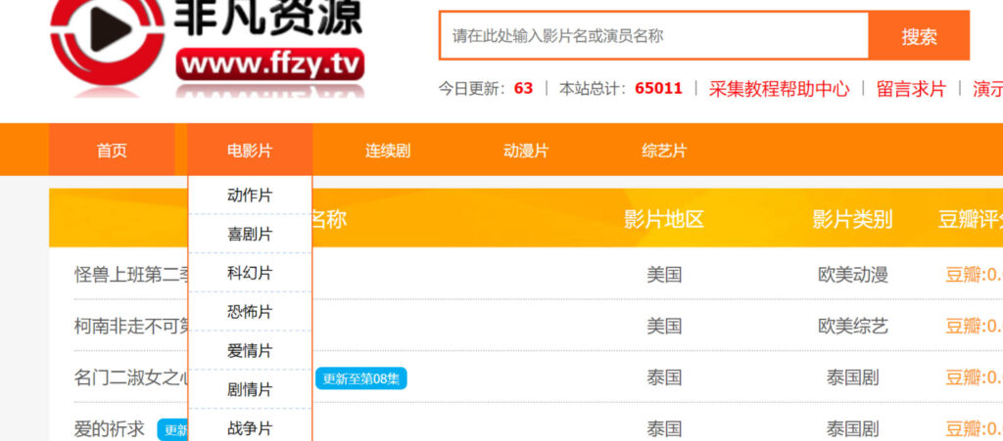Select 连续剧 in navigation bar
The width and height of the screenshot is (1003, 441).
[x=388, y=151]
